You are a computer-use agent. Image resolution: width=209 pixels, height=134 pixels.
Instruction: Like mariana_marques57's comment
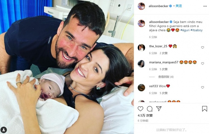tap(203, 64)
